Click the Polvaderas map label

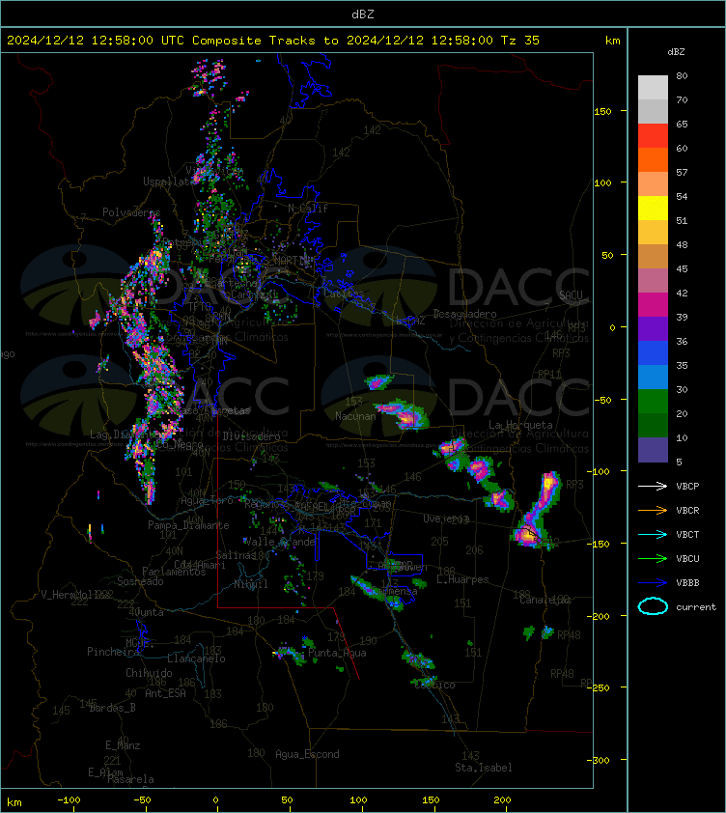pos(131,212)
